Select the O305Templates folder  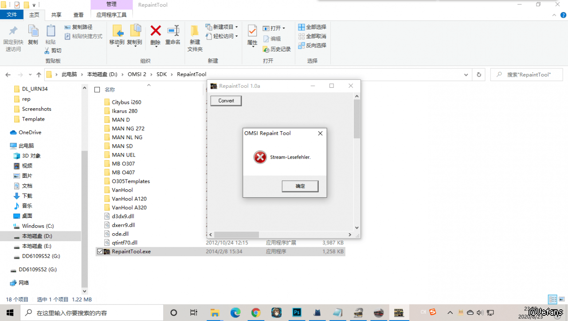(131, 181)
